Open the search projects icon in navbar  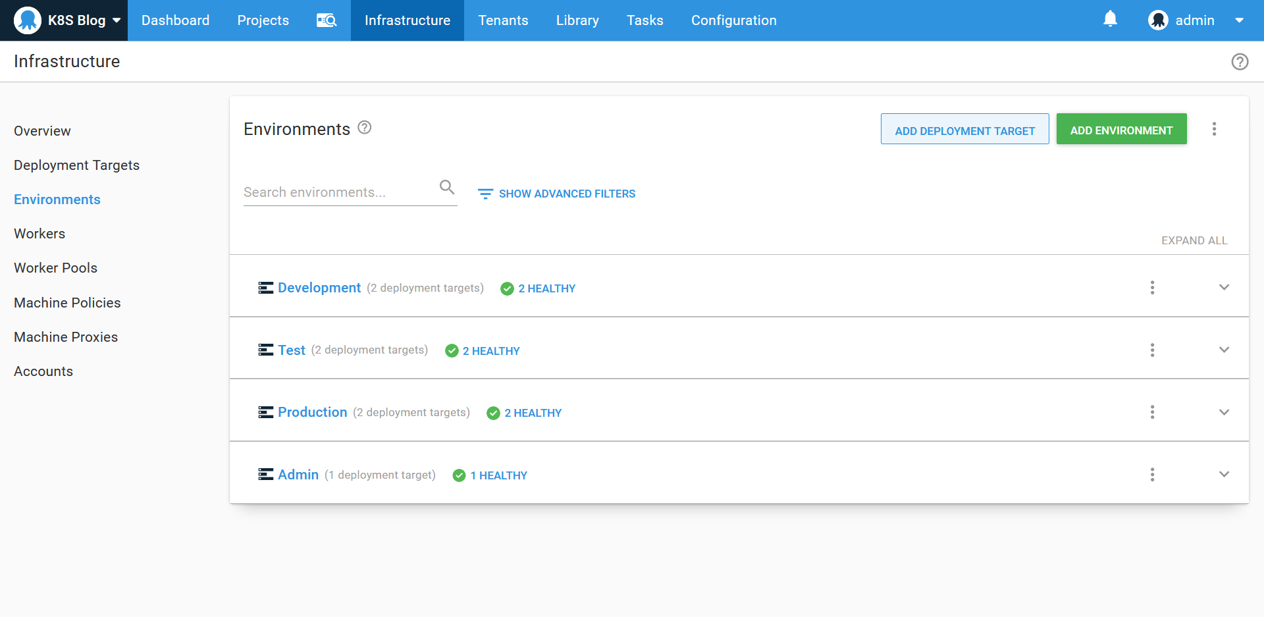pos(327,20)
